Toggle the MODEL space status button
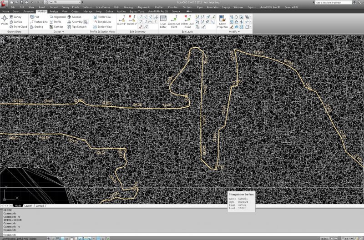364x240 pixels. [324, 238]
